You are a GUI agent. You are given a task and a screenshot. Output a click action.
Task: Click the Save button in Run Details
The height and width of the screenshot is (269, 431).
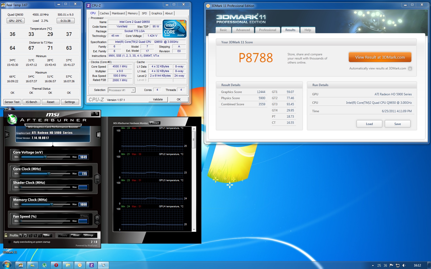(x=398, y=124)
